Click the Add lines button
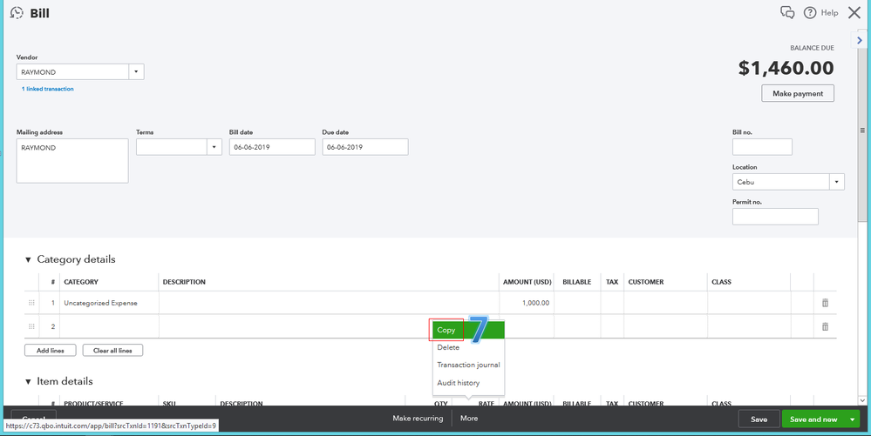 (x=50, y=351)
